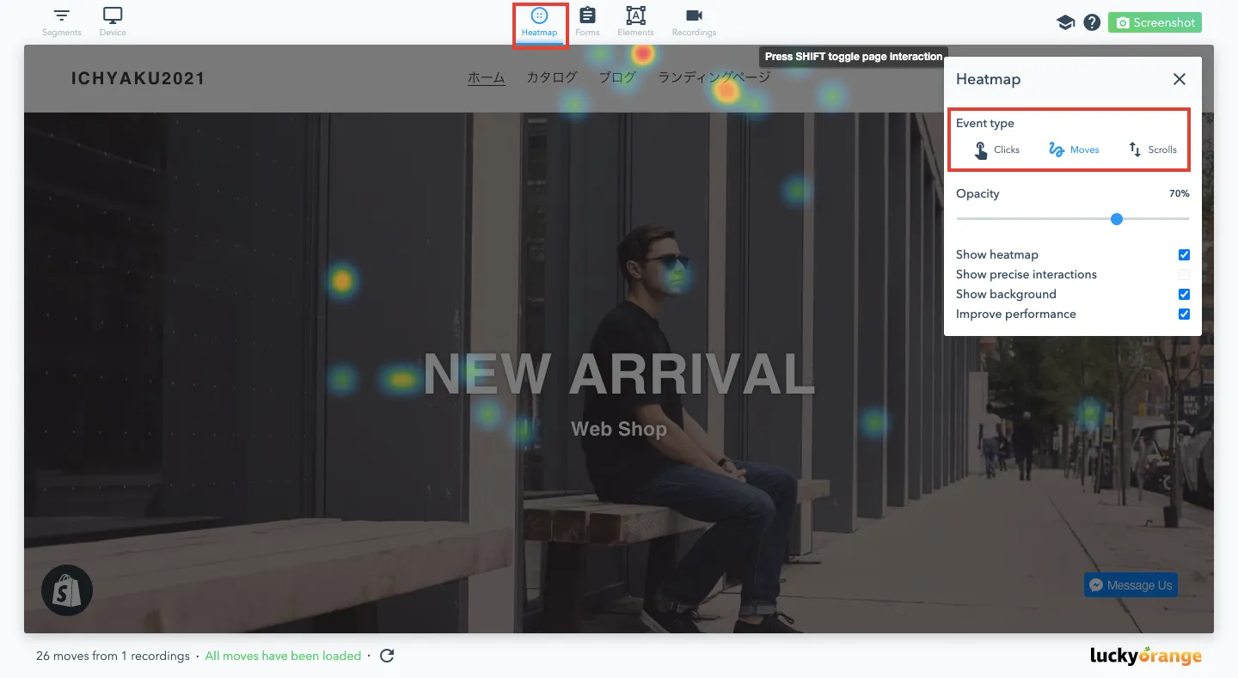Click the Opacity slider handle
This screenshot has height=678, width=1238.
tap(1117, 219)
